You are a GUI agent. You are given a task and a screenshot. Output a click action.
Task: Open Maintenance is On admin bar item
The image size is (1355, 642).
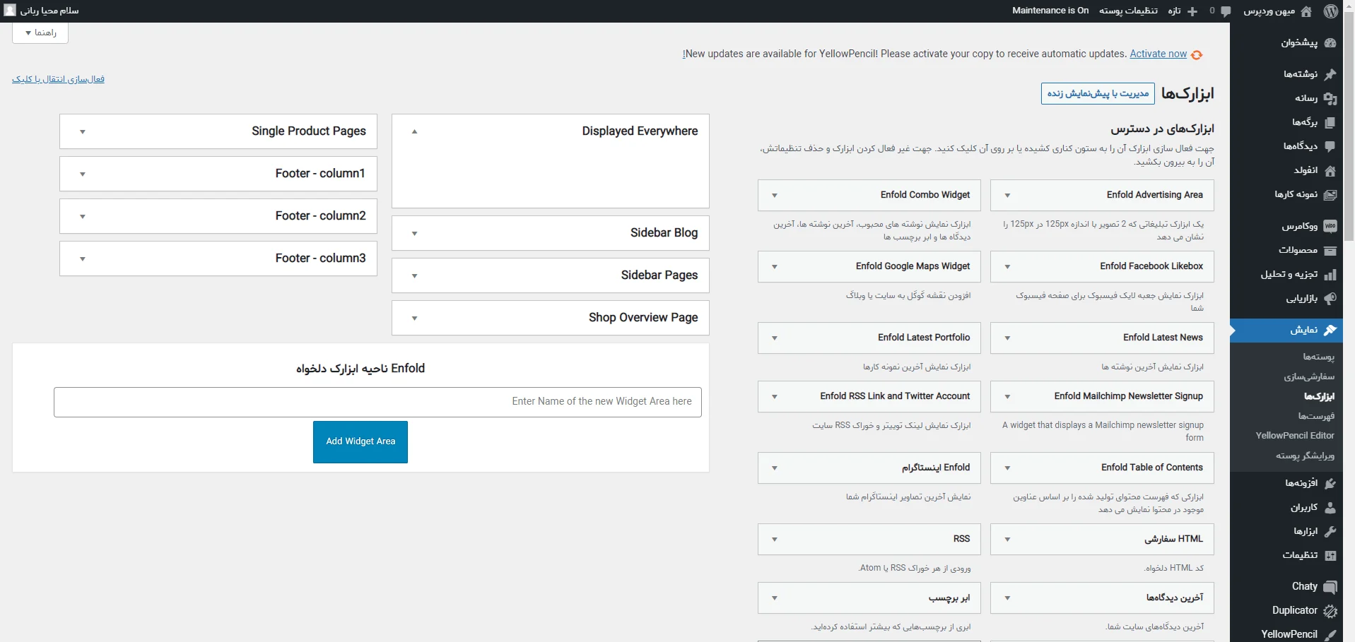coord(1050,11)
